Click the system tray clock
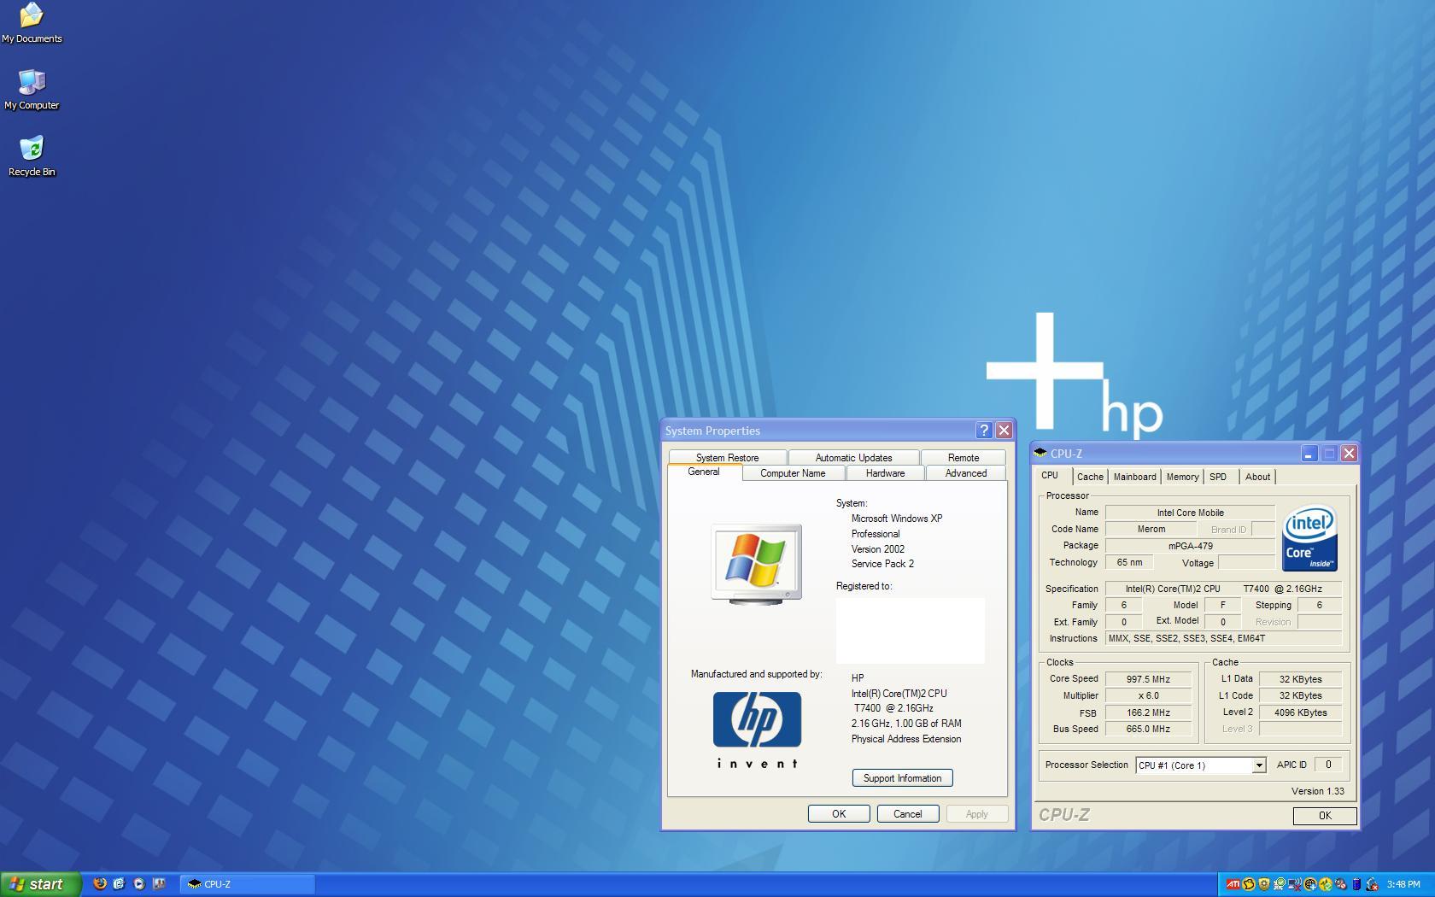 [x=1403, y=884]
